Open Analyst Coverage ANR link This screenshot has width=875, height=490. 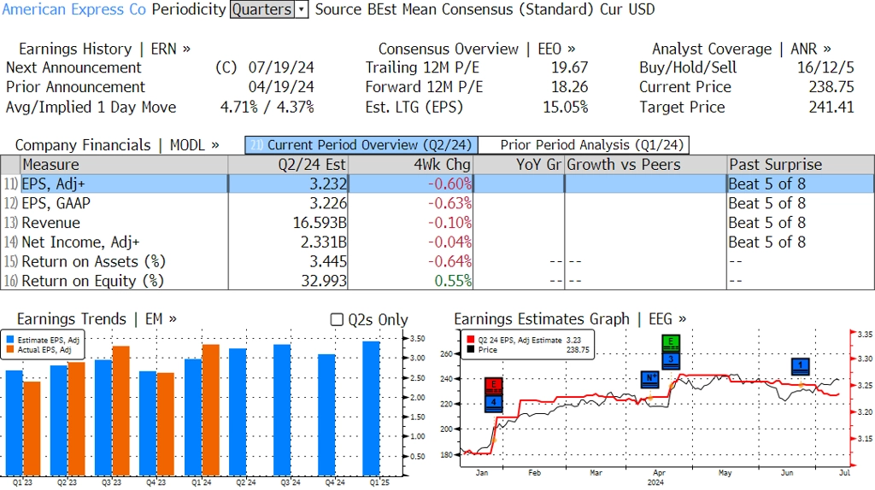coord(742,49)
